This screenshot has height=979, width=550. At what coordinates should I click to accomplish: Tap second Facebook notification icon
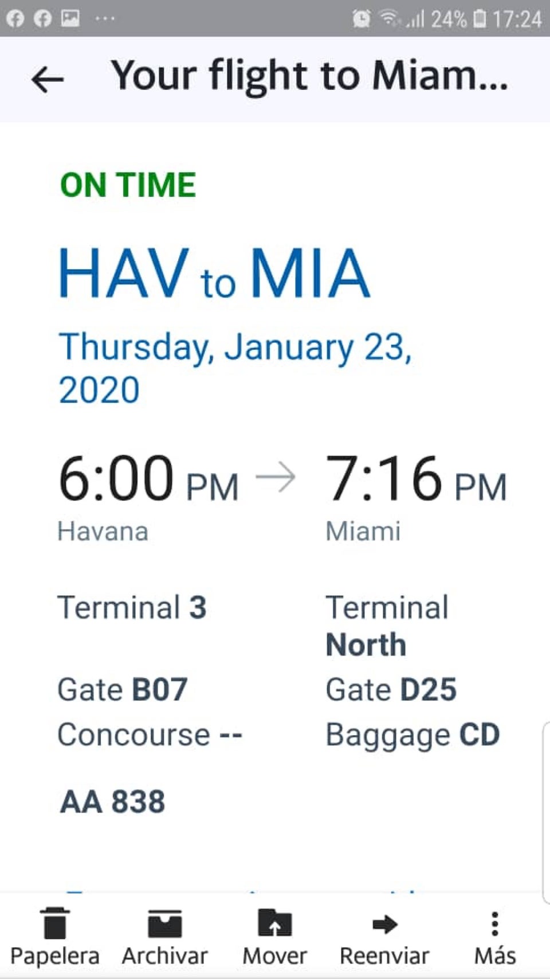point(42,18)
